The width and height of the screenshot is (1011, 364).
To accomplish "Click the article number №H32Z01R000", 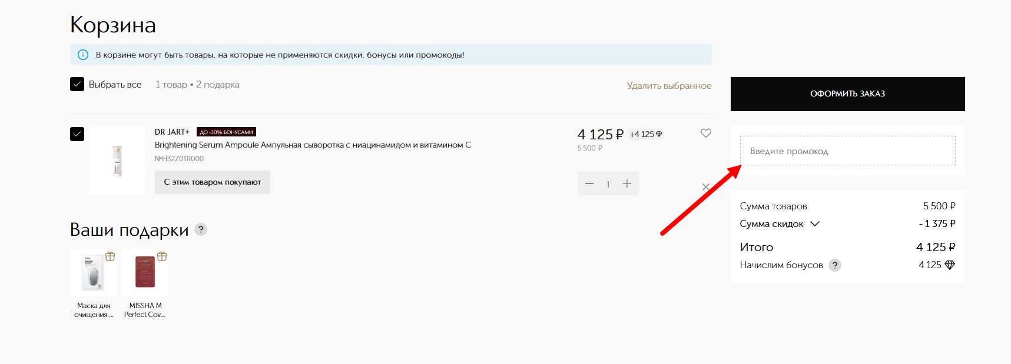I will coord(179,159).
